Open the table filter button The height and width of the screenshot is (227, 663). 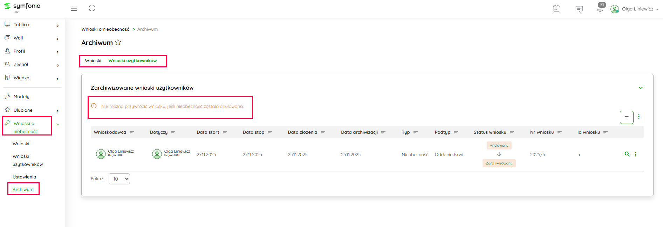point(627,117)
